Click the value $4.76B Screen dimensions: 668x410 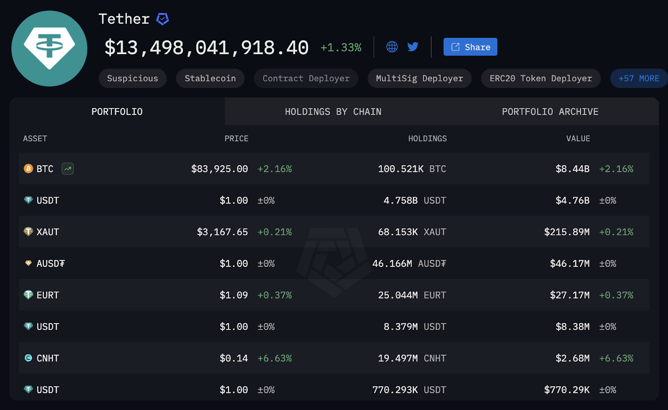[x=572, y=201]
